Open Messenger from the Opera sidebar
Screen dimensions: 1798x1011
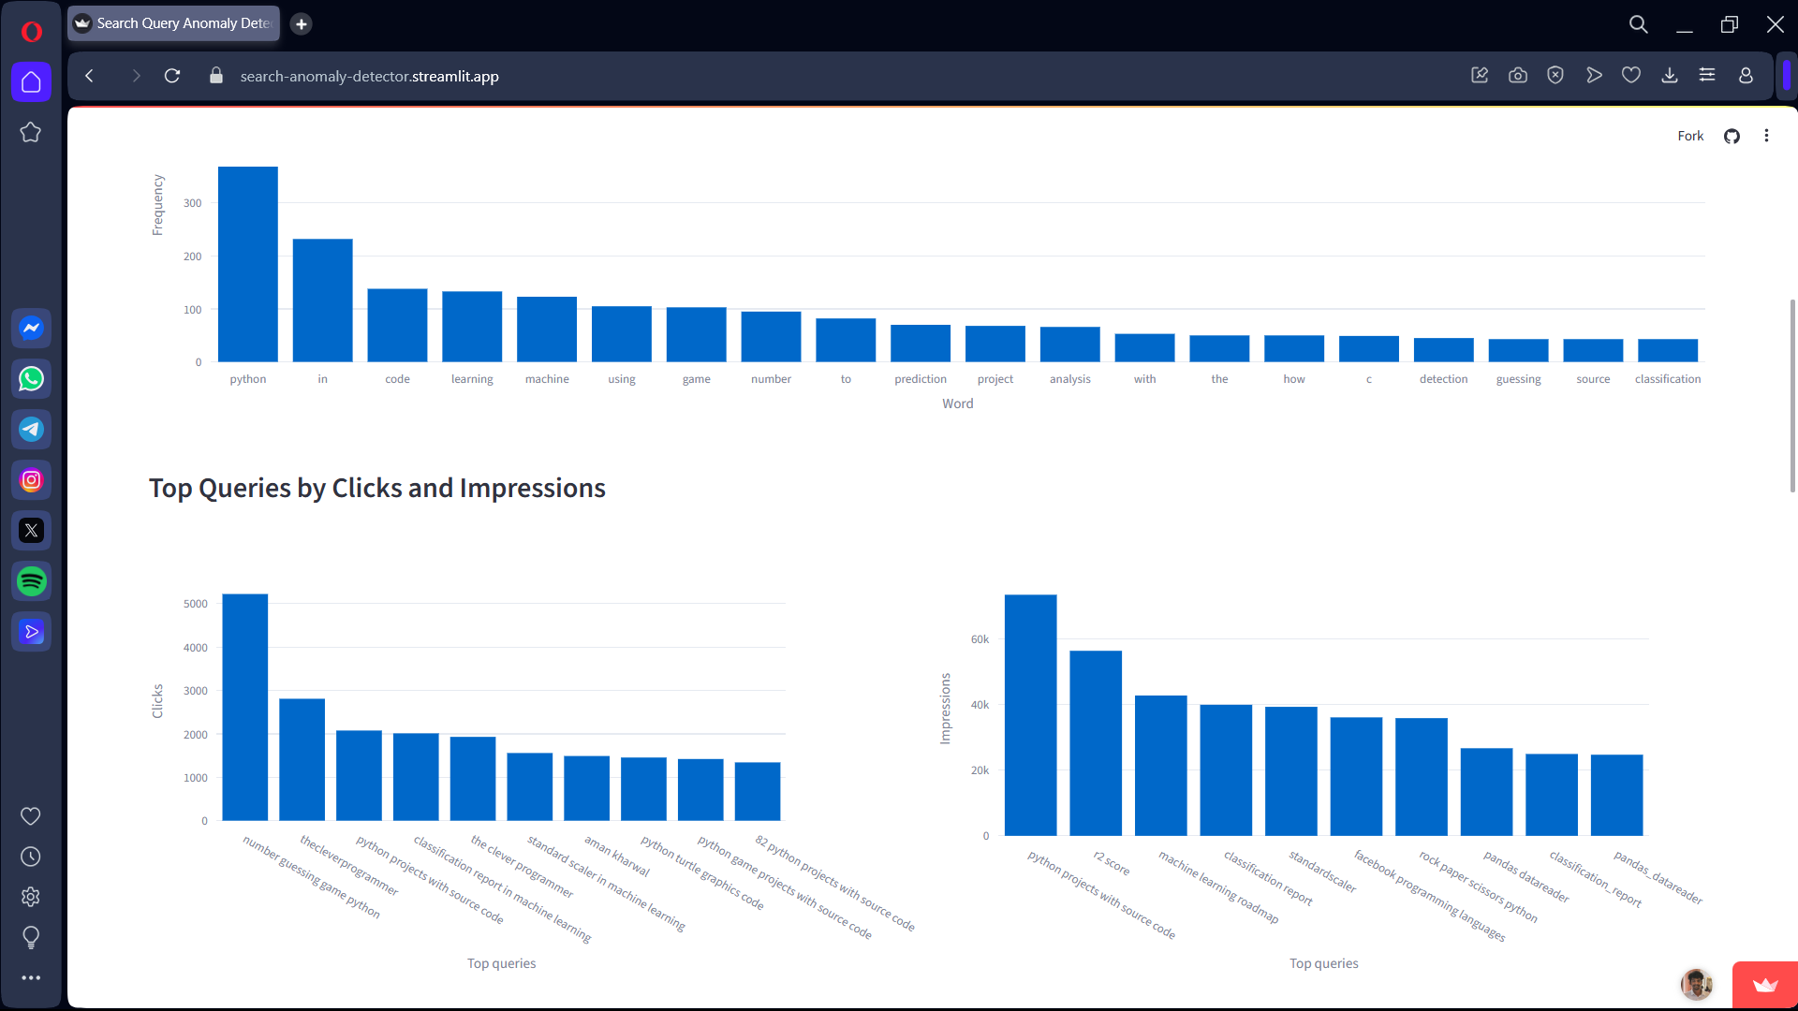[x=31, y=329]
